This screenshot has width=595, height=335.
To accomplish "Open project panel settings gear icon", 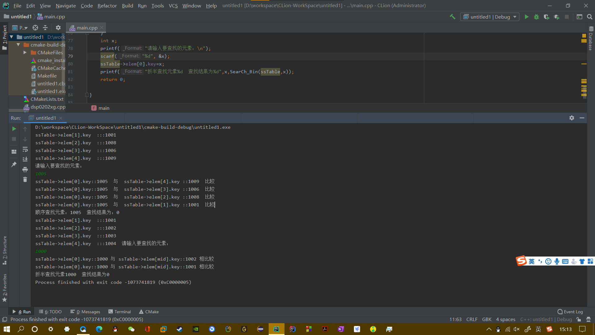I will point(58,28).
